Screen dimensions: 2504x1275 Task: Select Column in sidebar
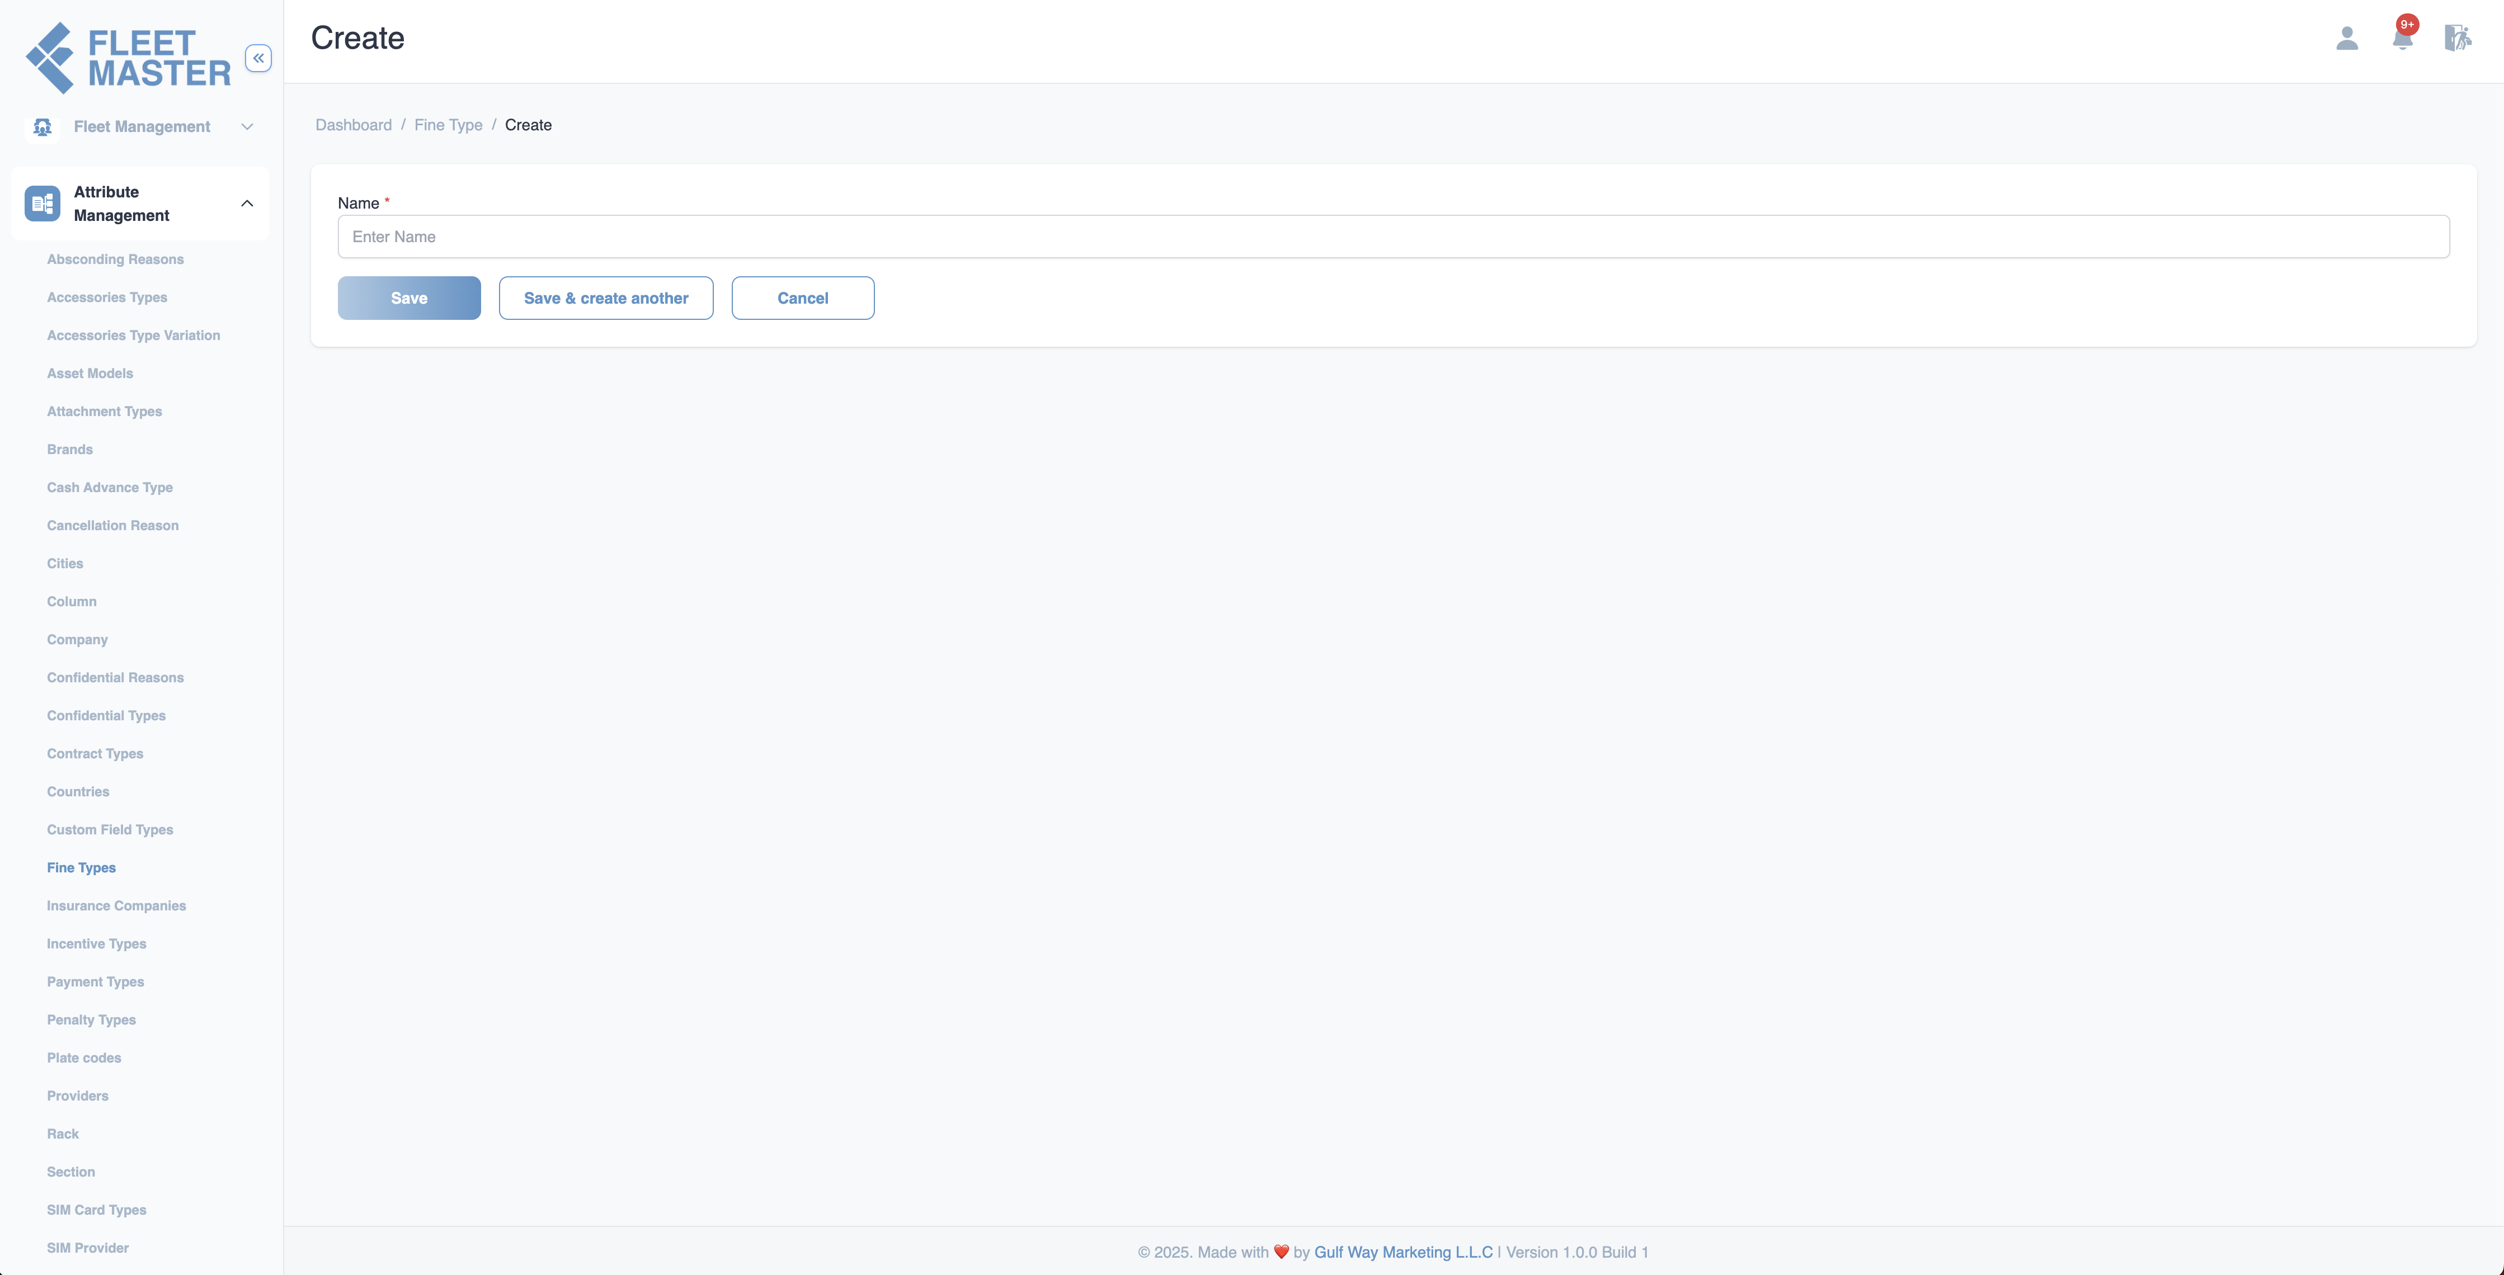72,602
